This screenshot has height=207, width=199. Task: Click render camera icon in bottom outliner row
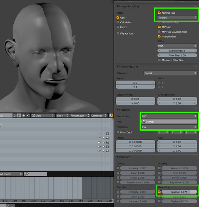pyautogui.click(x=107, y=151)
